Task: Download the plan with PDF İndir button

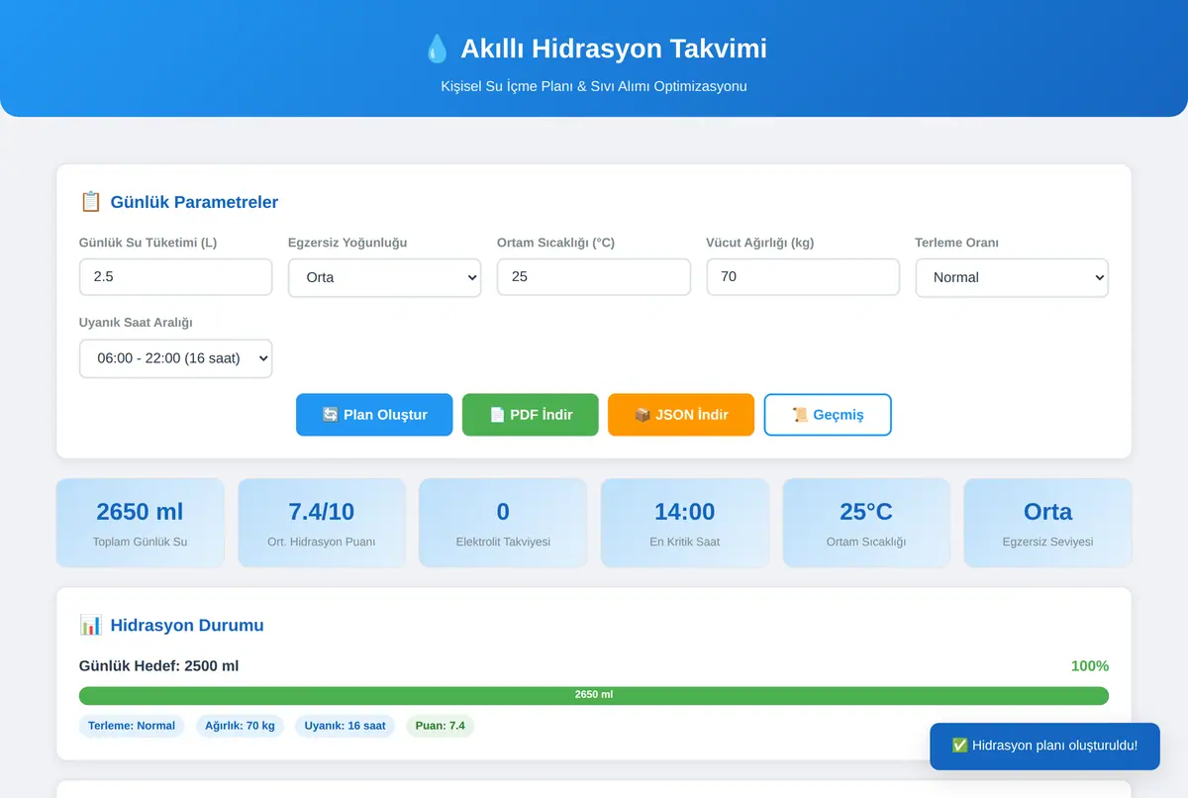Action: click(531, 415)
